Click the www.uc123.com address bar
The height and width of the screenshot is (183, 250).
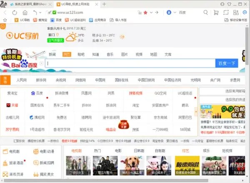[70, 12]
